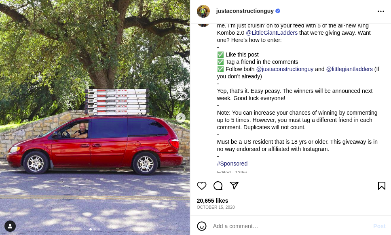
Task: Select the second carousel dot indicator
Action: coord(95,229)
